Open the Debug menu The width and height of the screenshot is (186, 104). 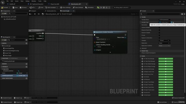click(27, 1)
